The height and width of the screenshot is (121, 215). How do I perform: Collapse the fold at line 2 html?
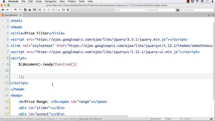(x=3, y=20)
